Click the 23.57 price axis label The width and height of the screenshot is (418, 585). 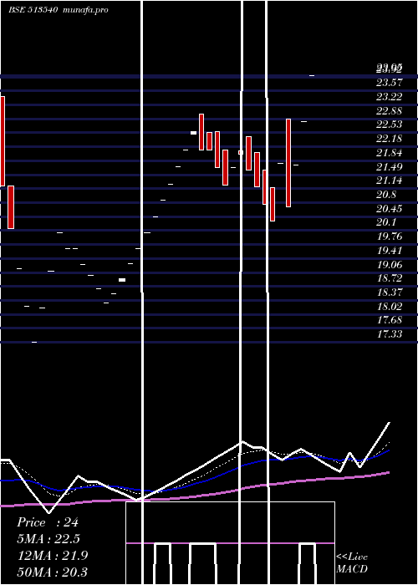(389, 83)
